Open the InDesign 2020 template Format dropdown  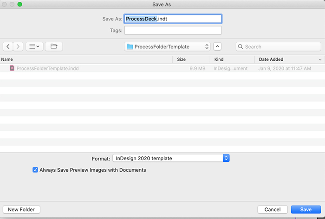[171, 158]
